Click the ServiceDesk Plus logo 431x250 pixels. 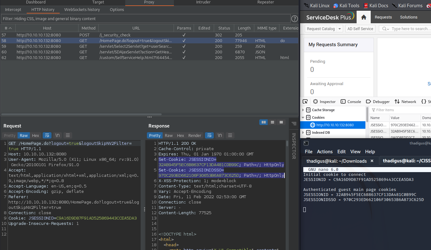(330, 17)
